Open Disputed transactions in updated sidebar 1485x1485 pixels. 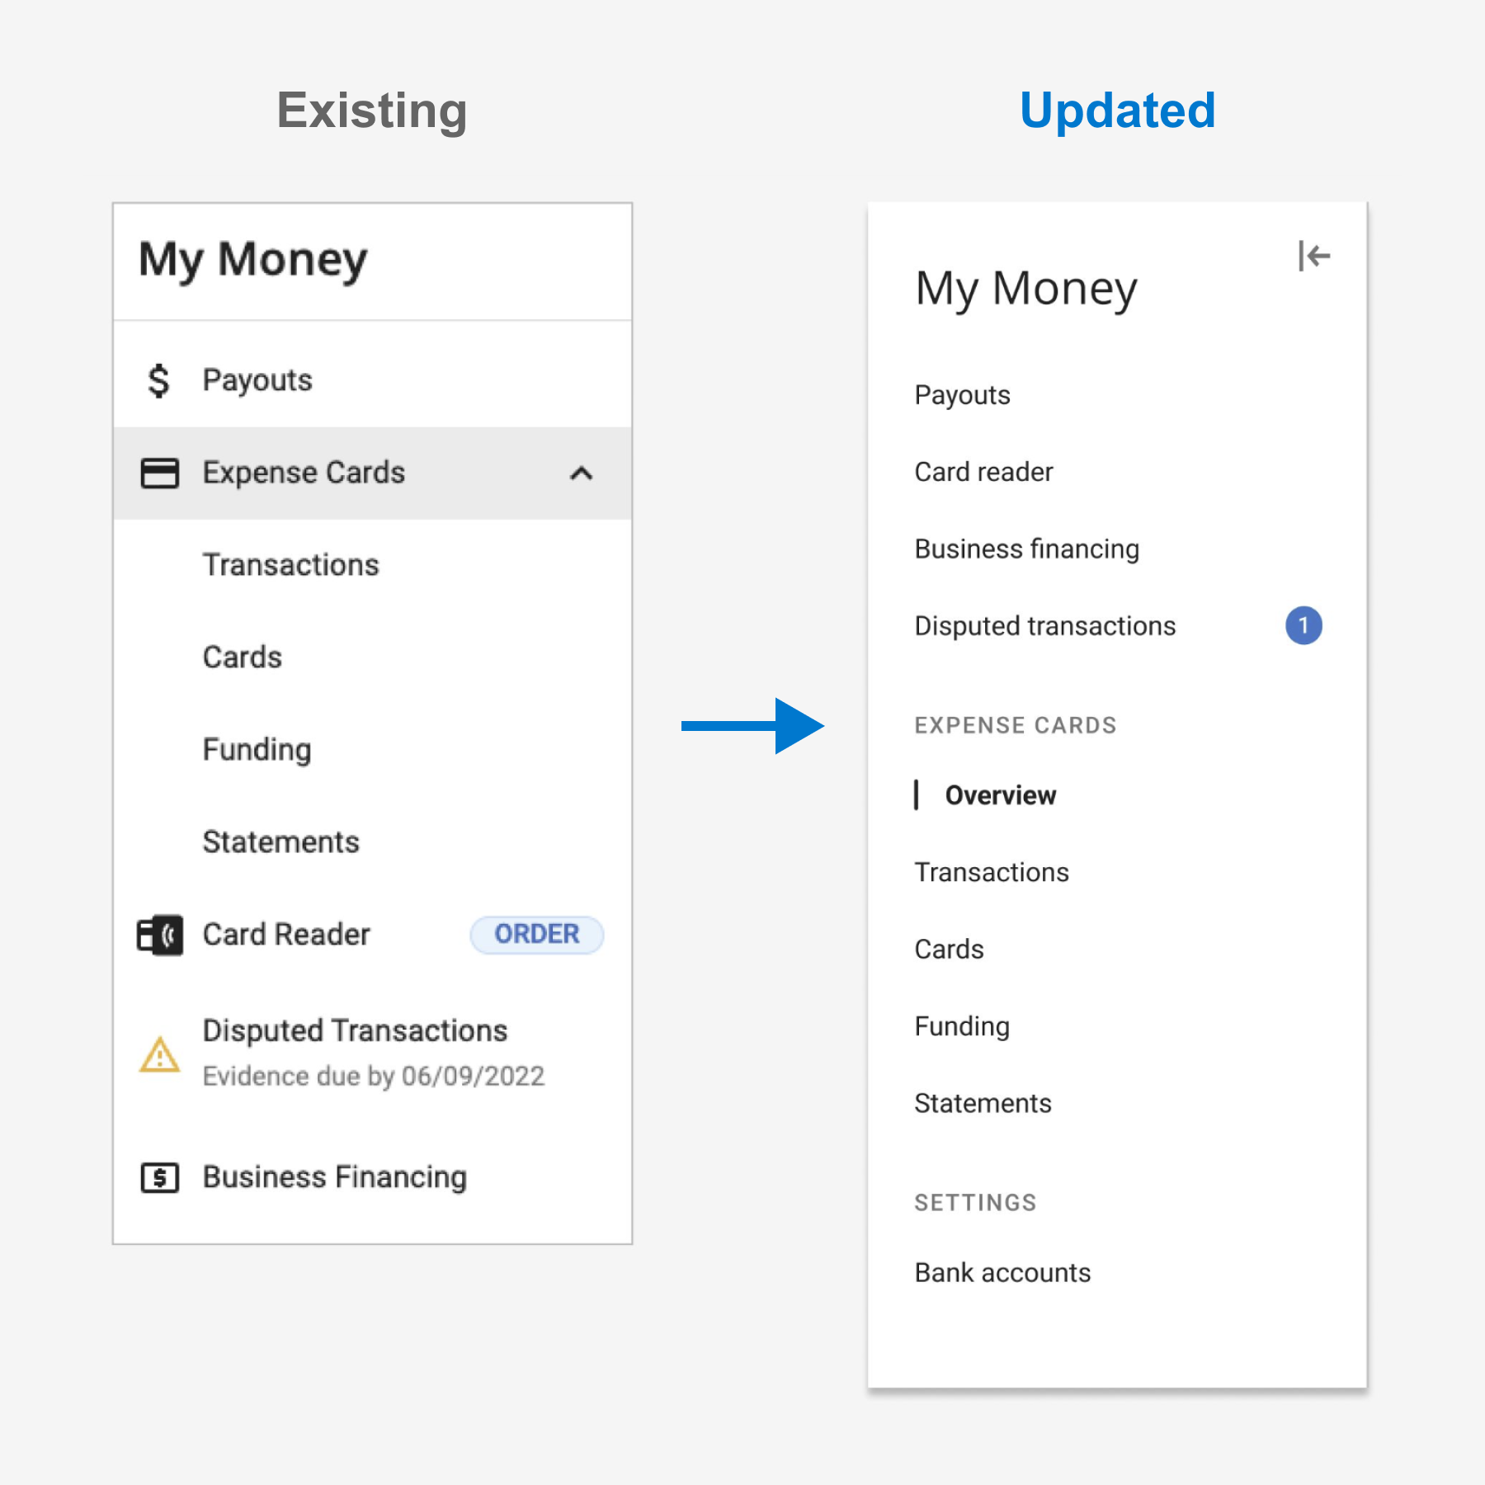pos(1044,626)
